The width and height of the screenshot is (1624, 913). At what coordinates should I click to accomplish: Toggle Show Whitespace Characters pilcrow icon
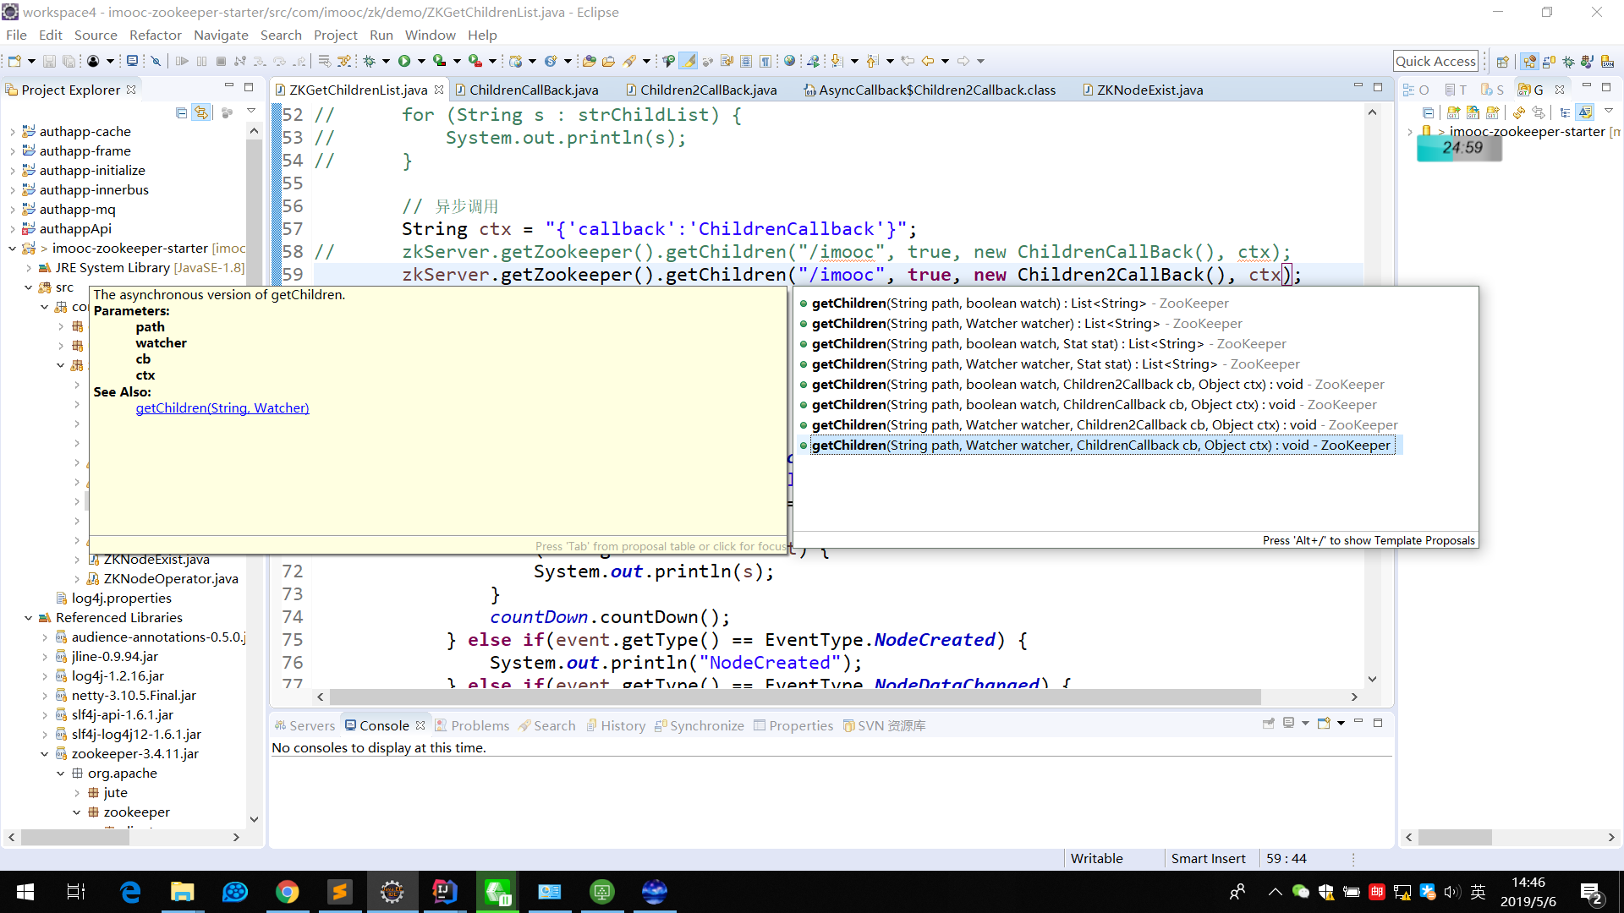pyautogui.click(x=765, y=61)
